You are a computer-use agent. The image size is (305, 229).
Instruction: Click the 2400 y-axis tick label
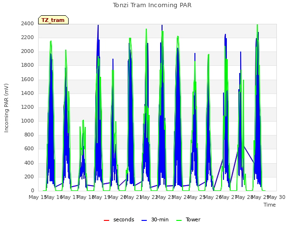pos(28,24)
